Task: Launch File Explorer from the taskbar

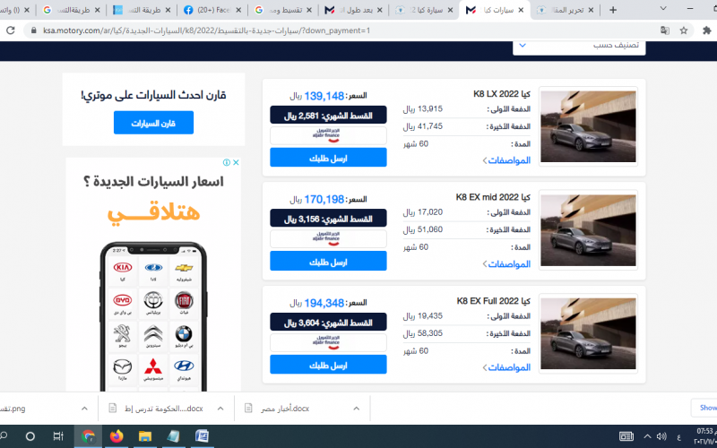Action: (x=145, y=436)
